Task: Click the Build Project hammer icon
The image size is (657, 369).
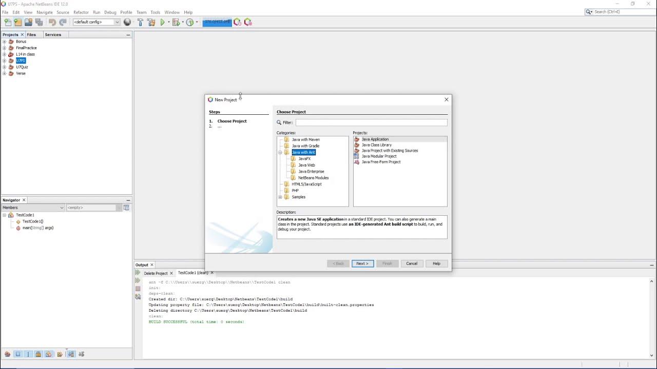Action: (140, 22)
